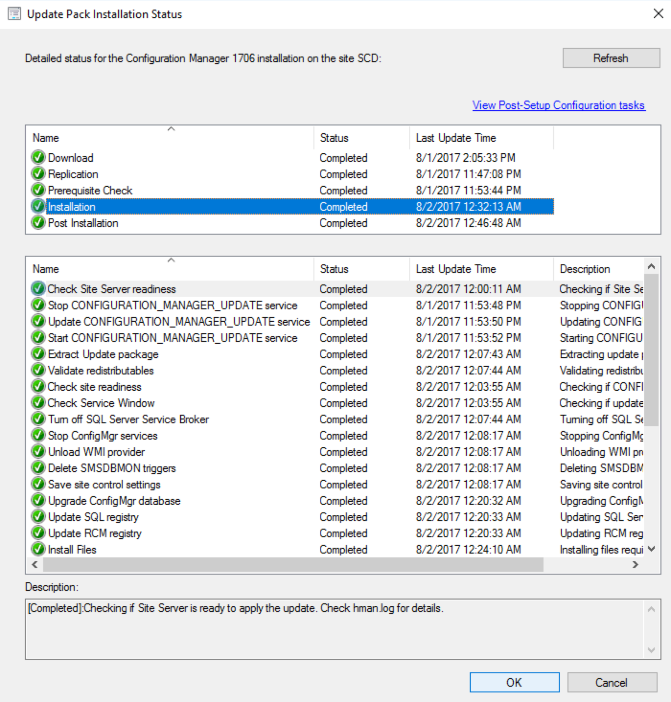
Task: Click the 8/2/2017 12:46:48 AM timestamp
Action: (x=468, y=223)
